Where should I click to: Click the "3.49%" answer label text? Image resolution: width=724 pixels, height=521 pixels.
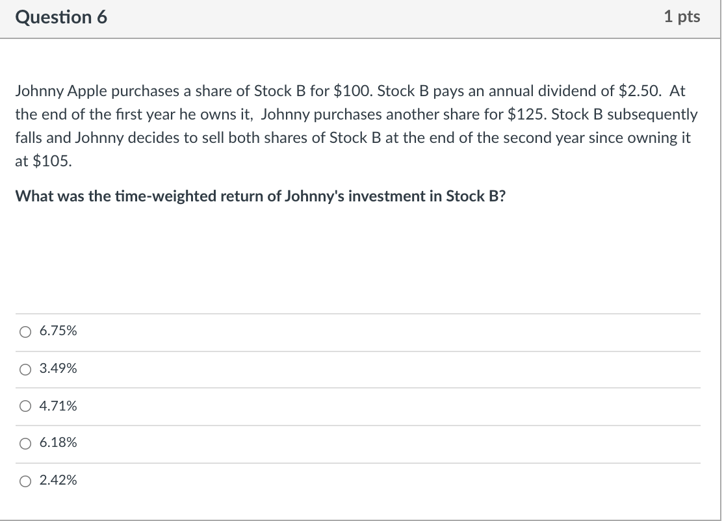click(58, 369)
